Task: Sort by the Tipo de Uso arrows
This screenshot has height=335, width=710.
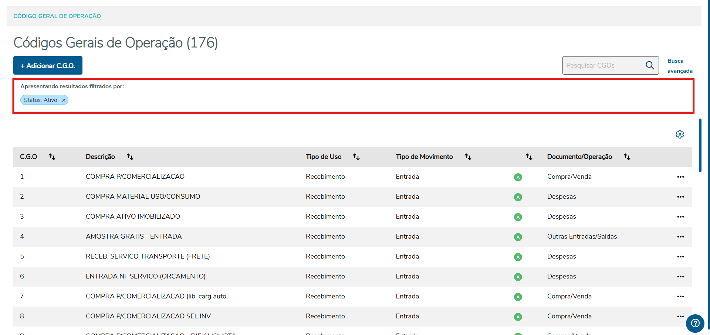Action: tap(356, 157)
